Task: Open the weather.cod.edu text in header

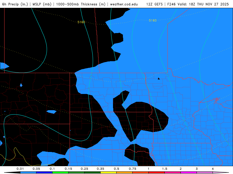Action: pos(124,4)
